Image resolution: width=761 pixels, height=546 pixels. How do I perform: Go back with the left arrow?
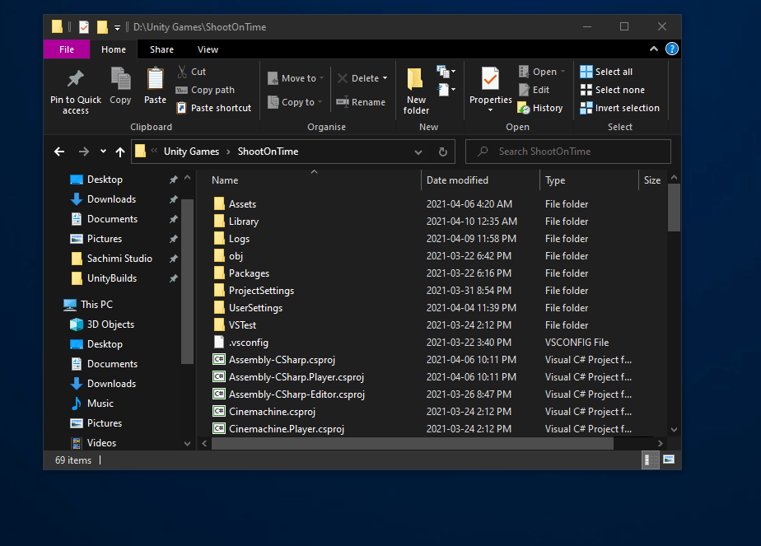[59, 152]
